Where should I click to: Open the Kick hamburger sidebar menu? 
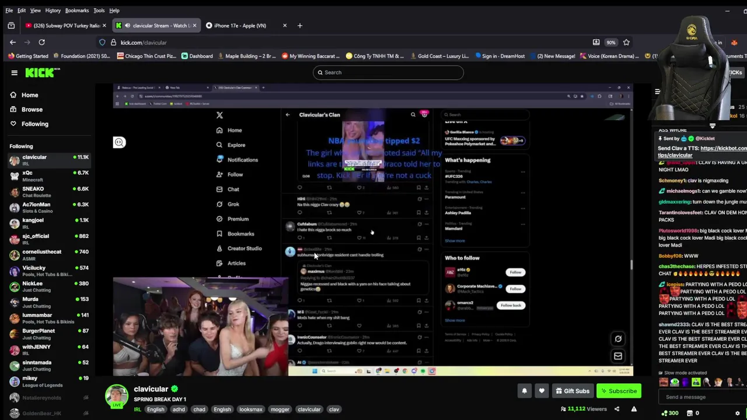point(14,73)
